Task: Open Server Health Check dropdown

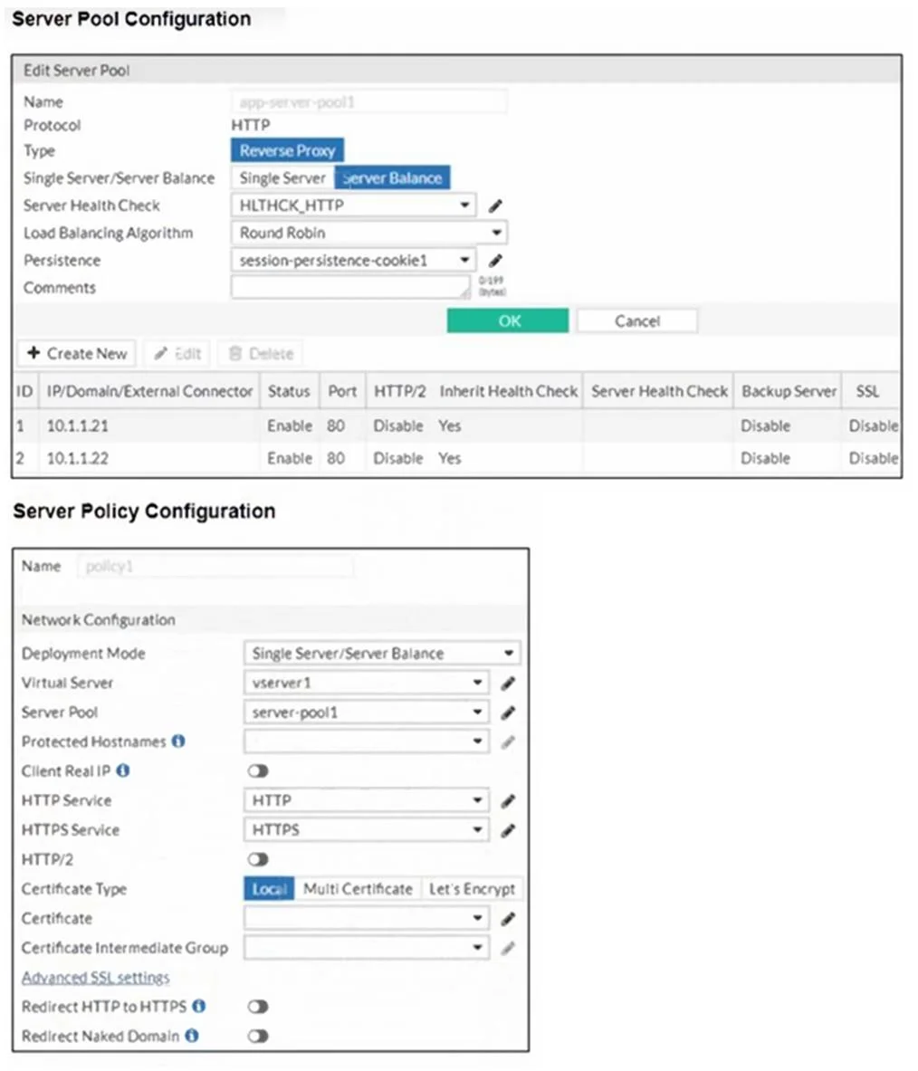Action: [353, 205]
